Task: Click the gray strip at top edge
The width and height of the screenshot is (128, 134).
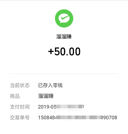Action: 64,0
